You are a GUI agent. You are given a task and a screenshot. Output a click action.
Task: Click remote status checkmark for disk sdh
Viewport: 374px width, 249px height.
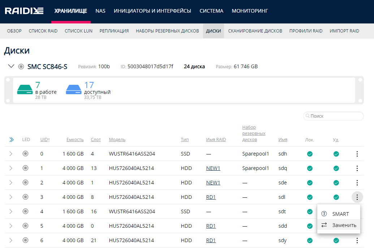(x=336, y=154)
